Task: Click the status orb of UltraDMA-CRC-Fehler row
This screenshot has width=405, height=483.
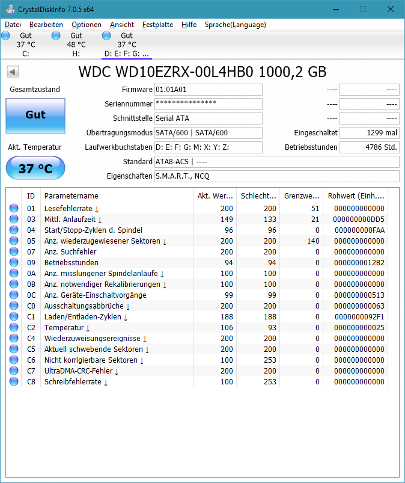Action: pos(14,371)
